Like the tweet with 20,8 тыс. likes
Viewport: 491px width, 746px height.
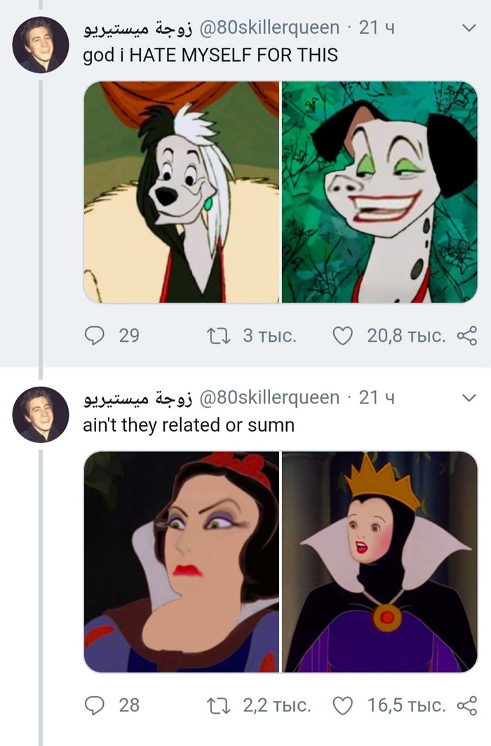click(342, 335)
